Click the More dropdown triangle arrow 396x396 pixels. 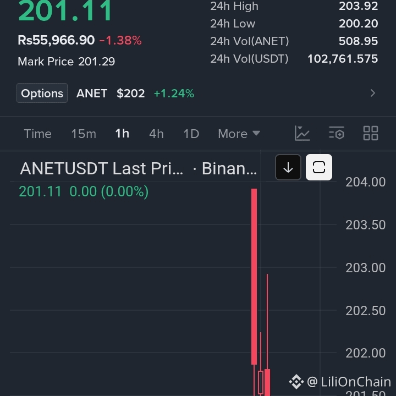[x=256, y=133]
